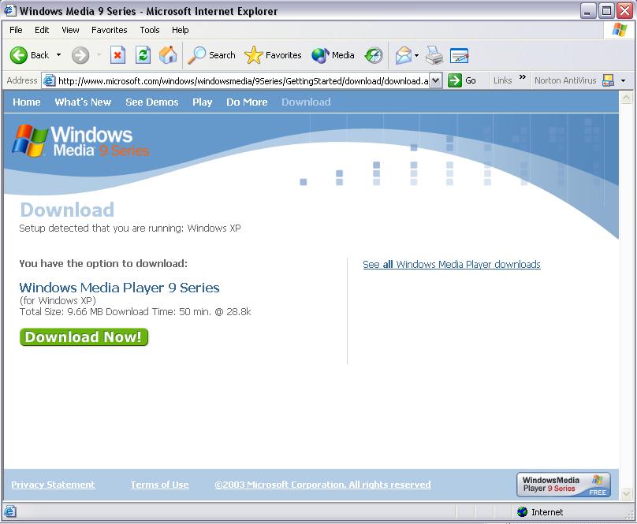Image resolution: width=637 pixels, height=524 pixels.
Task: Click the green Go arrow button
Action: (455, 80)
